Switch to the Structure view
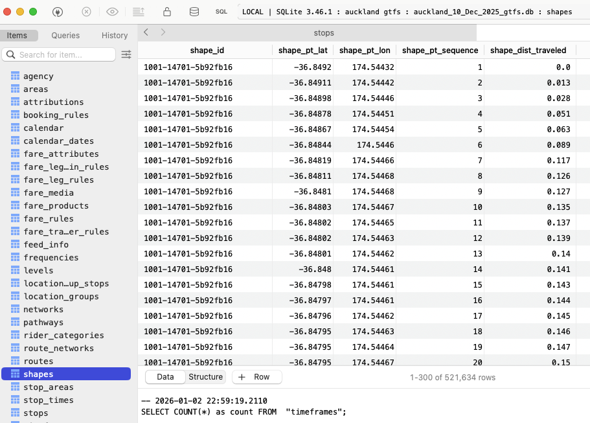The width and height of the screenshot is (590, 423). (x=205, y=377)
